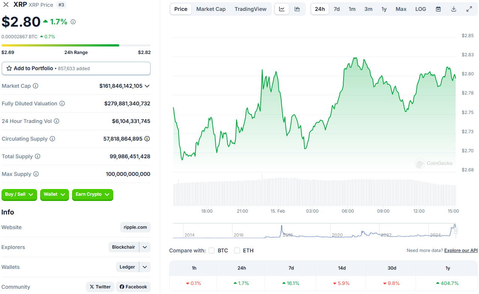This screenshot has width=479, height=294.
Task: Open Twitter community link
Action: coord(100,287)
